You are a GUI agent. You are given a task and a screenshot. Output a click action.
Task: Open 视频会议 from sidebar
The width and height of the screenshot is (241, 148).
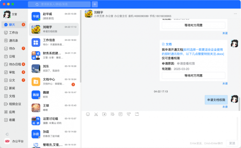(x=14, y=104)
